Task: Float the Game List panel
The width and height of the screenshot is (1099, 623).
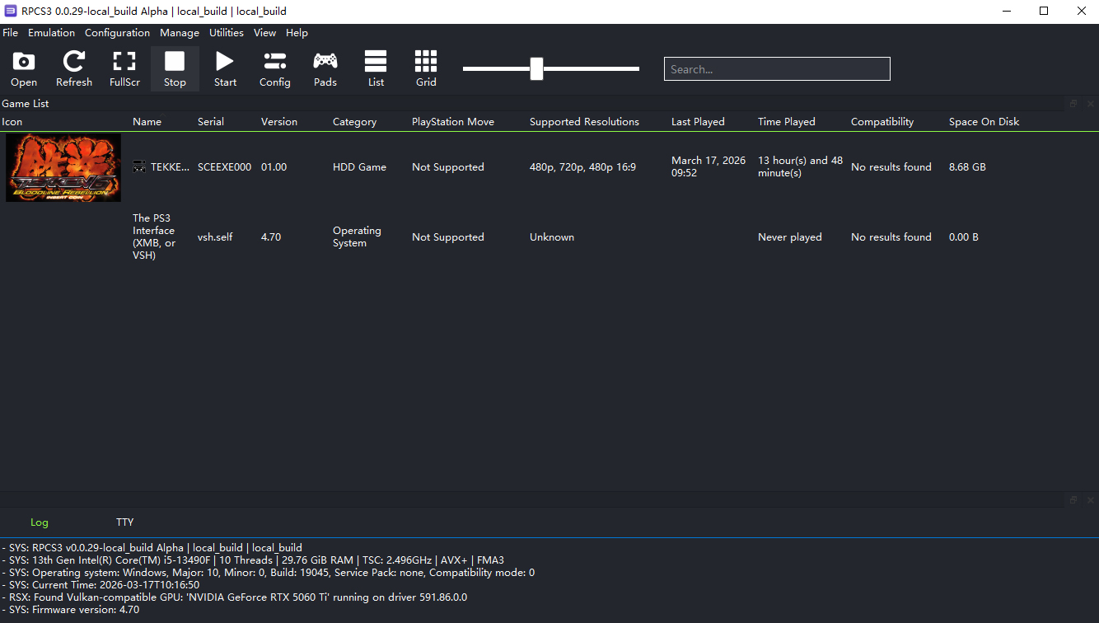Action: [x=1073, y=104]
